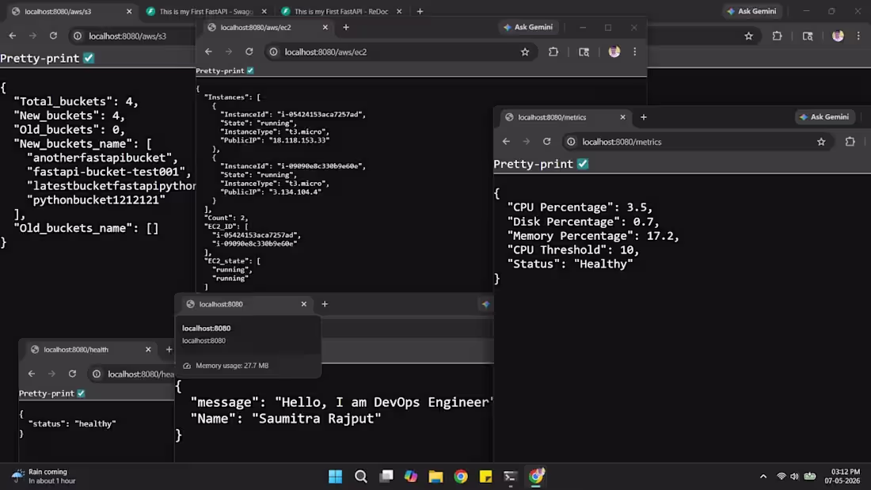Screen dimensions: 871x490
Task: Bookmark the localhost:8080/aws/ec2 page with star icon
Action: coord(525,52)
